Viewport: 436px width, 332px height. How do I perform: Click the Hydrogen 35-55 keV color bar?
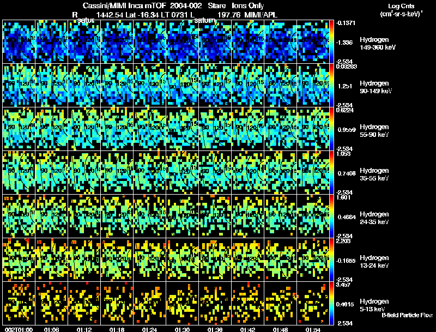coord(331,172)
